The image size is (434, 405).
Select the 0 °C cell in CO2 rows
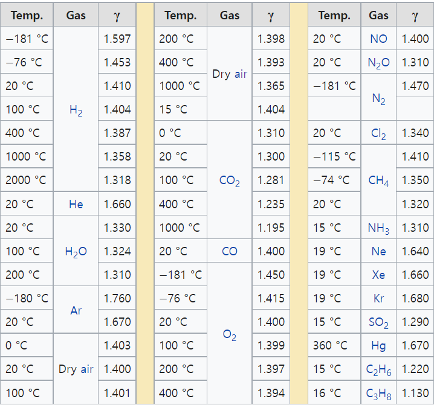pos(181,133)
